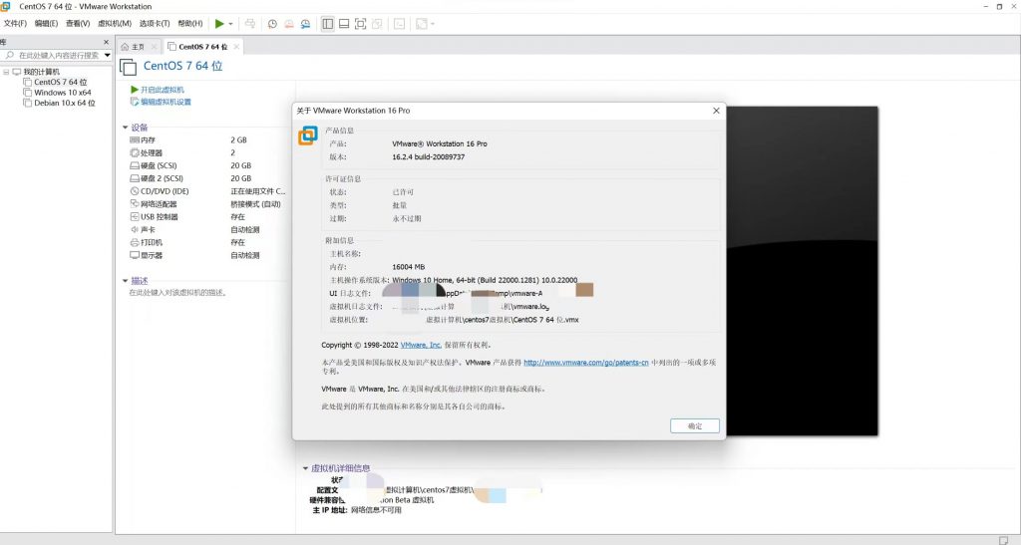Close the CentOS 7 64 位 tab
Image resolution: width=1021 pixels, height=545 pixels.
(x=236, y=47)
